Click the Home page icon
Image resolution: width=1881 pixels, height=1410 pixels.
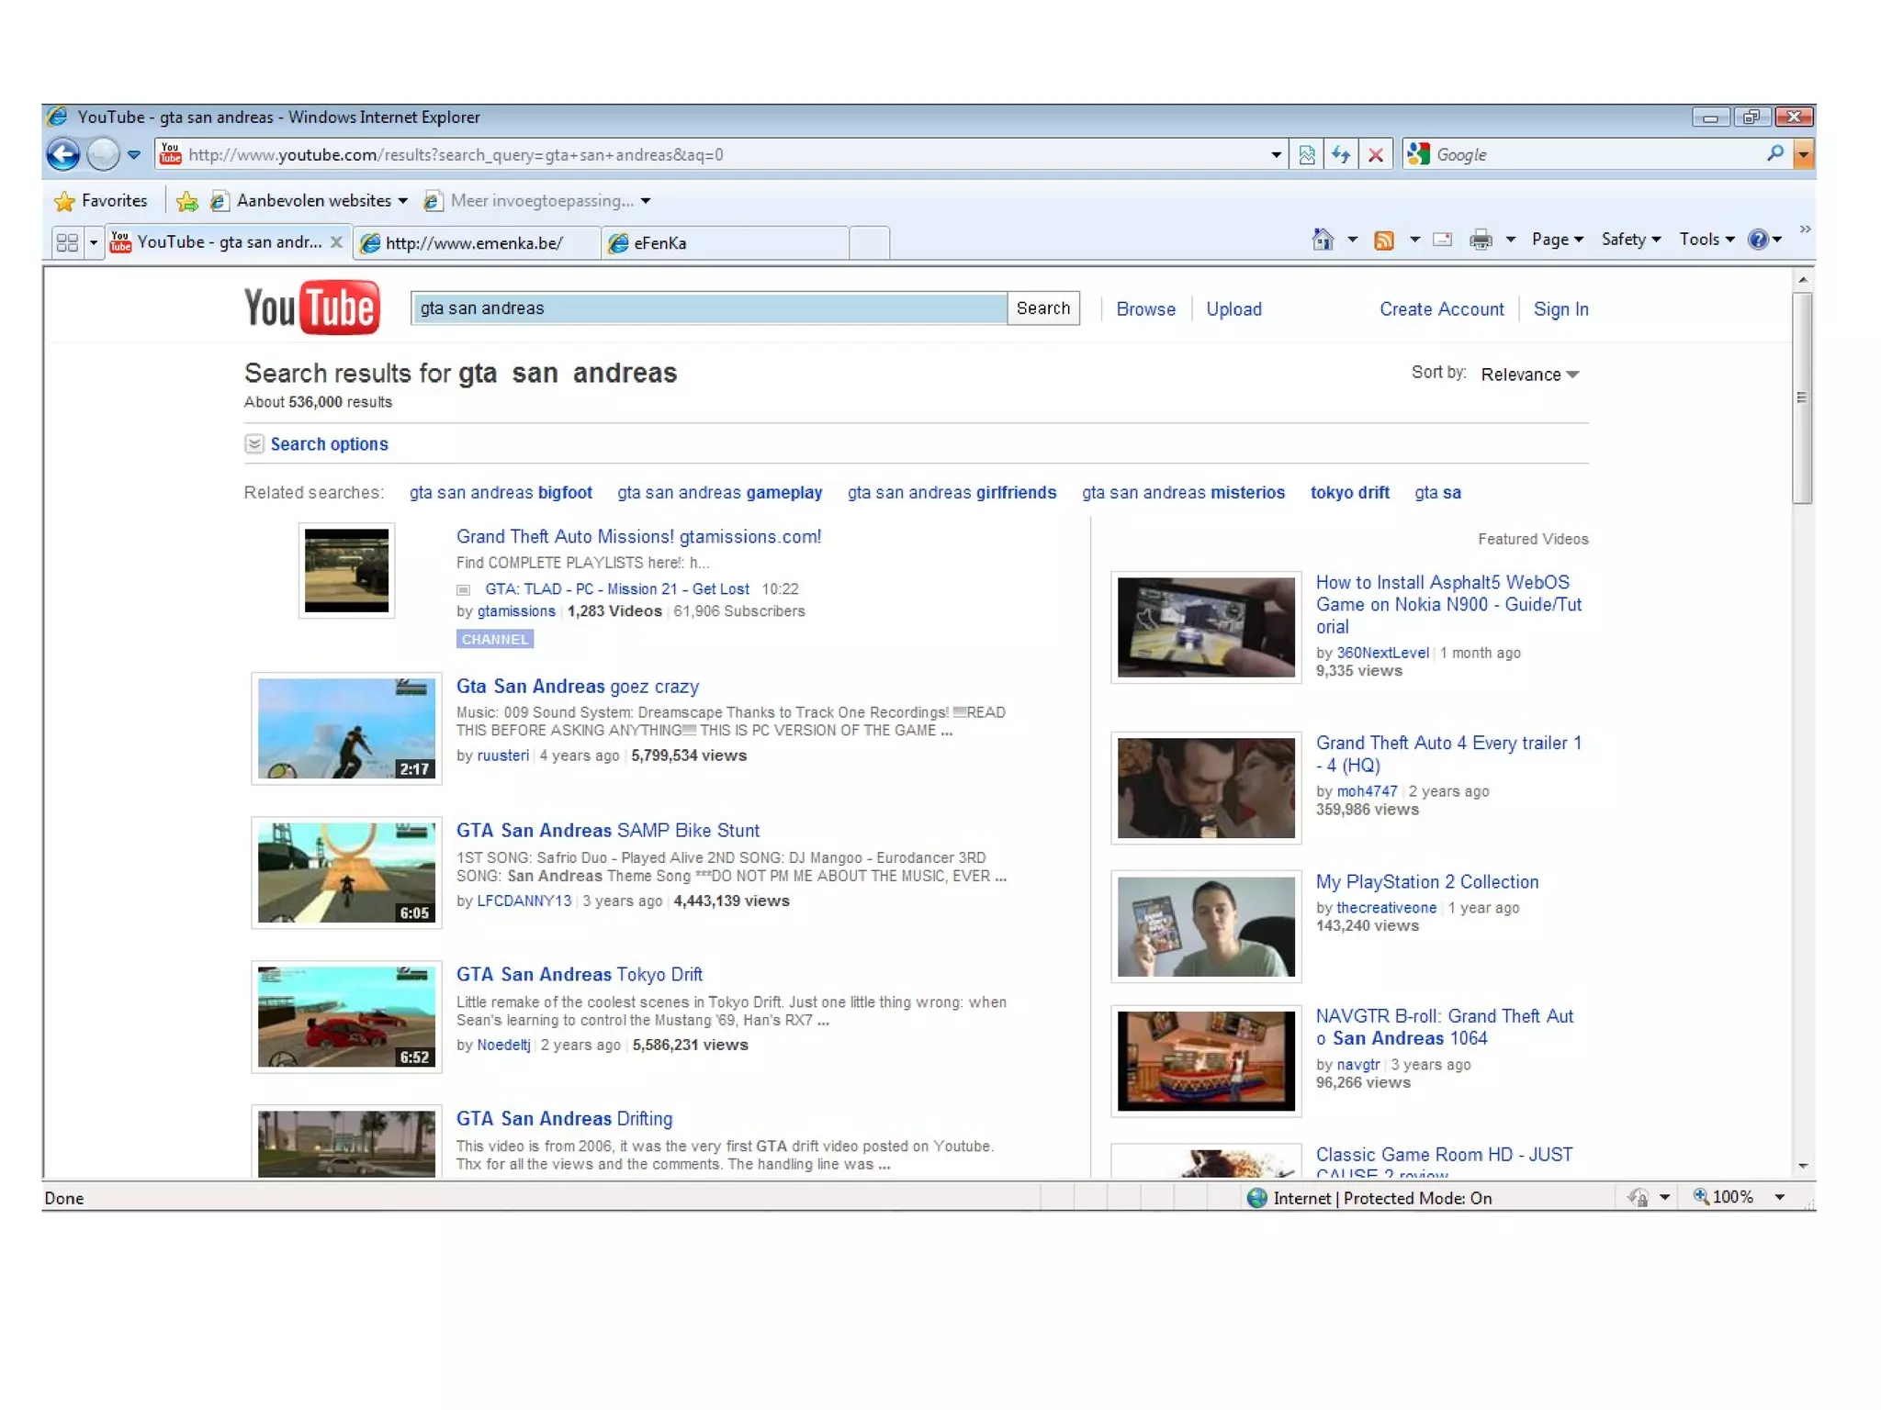pos(1322,240)
